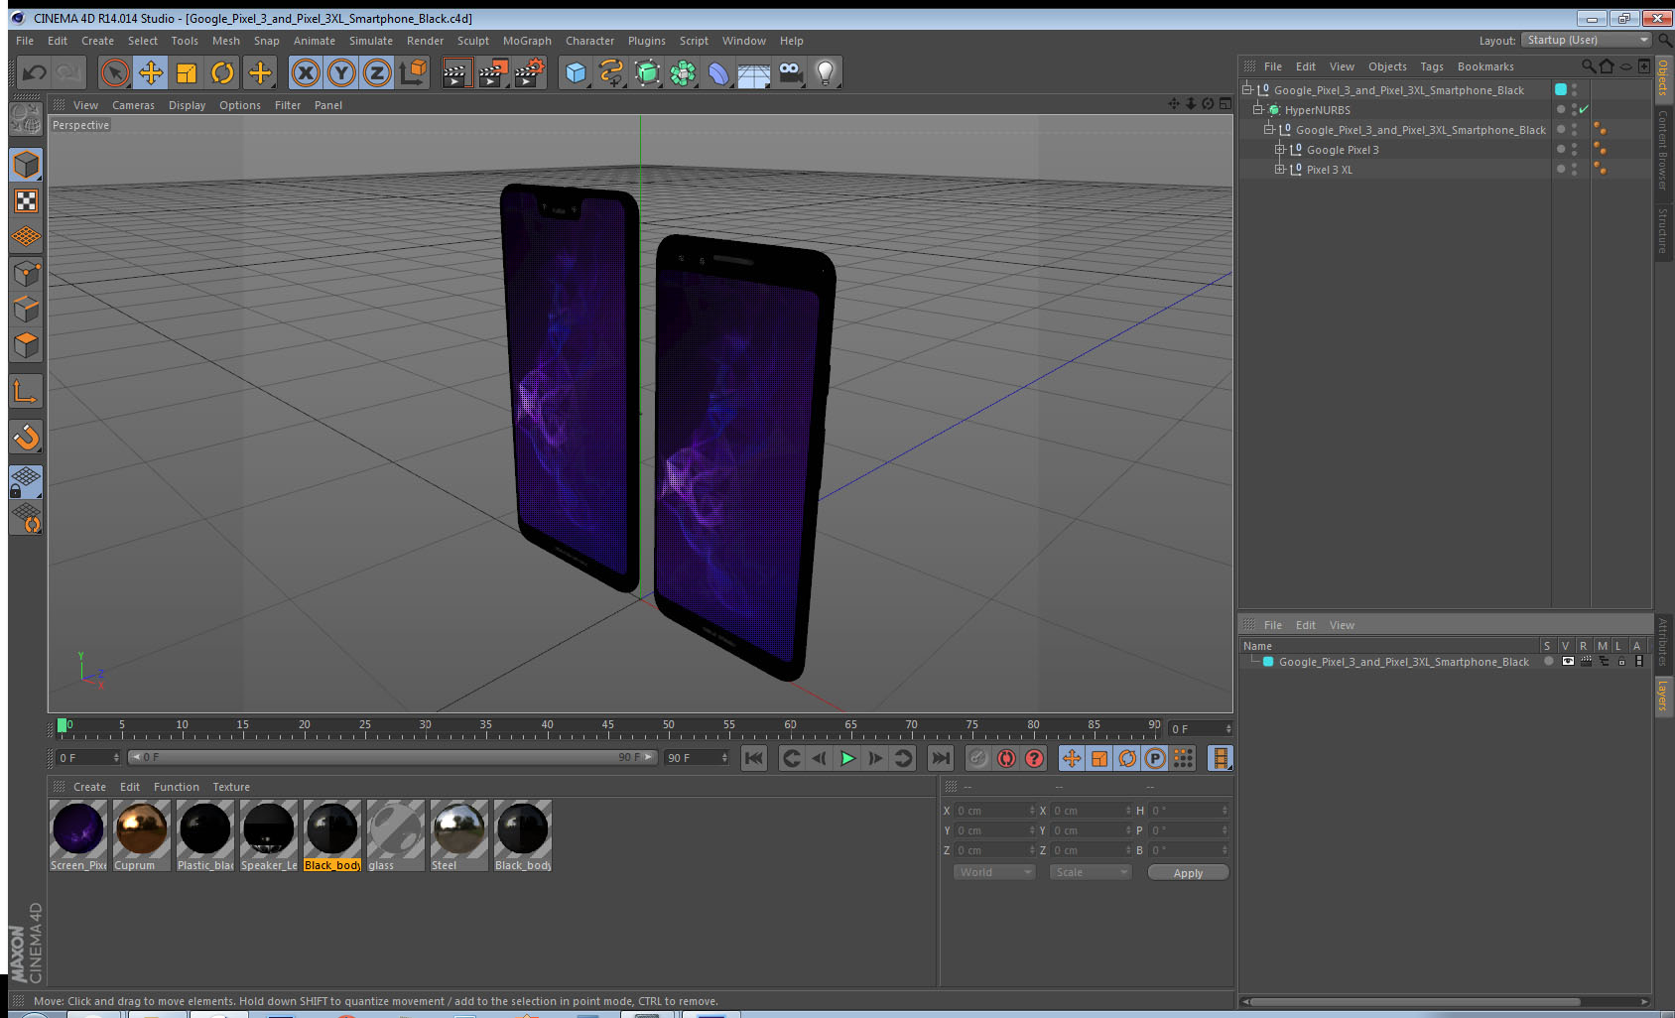Add a HyperNURBS generator object
Screen dimensions: 1675x1018
click(x=647, y=72)
